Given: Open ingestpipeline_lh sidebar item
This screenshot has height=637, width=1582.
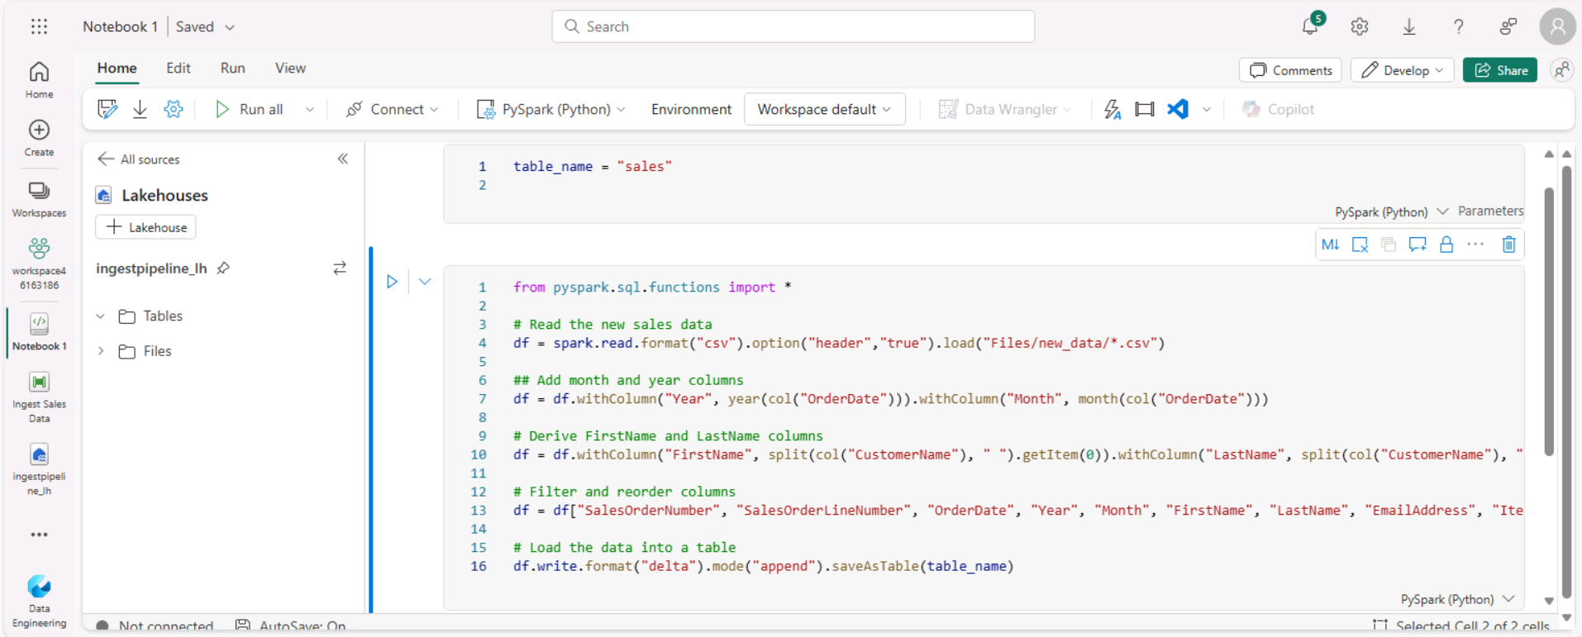Looking at the screenshot, I should (39, 470).
